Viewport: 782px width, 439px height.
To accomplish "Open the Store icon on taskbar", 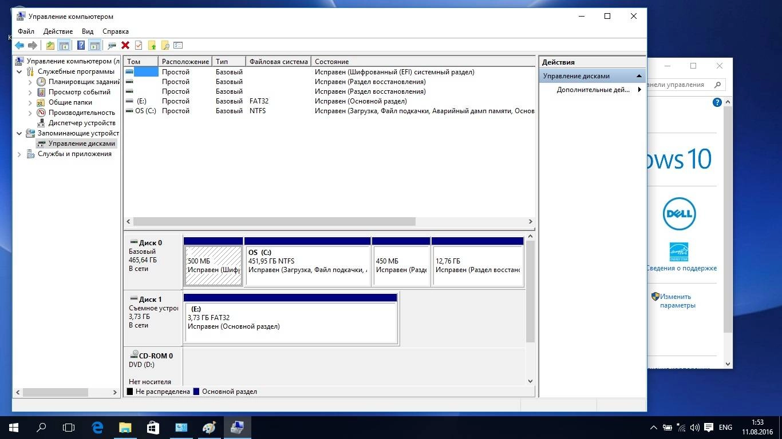I will [x=153, y=427].
